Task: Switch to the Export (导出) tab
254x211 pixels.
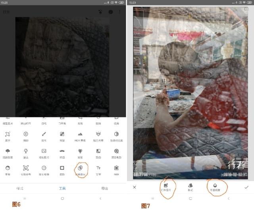Action: [105, 188]
